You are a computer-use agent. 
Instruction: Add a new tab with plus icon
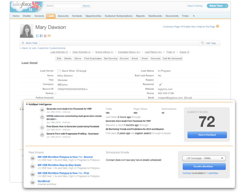[194, 16]
